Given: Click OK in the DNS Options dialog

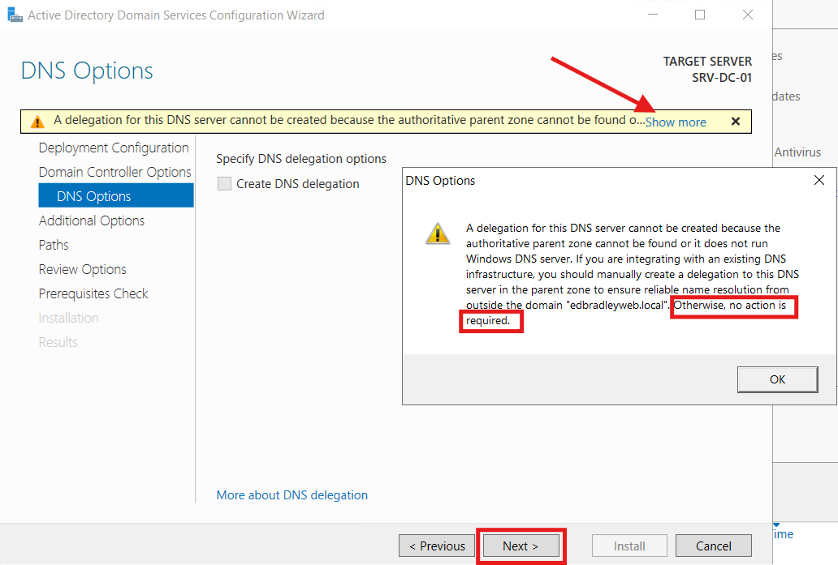Looking at the screenshot, I should tap(777, 379).
